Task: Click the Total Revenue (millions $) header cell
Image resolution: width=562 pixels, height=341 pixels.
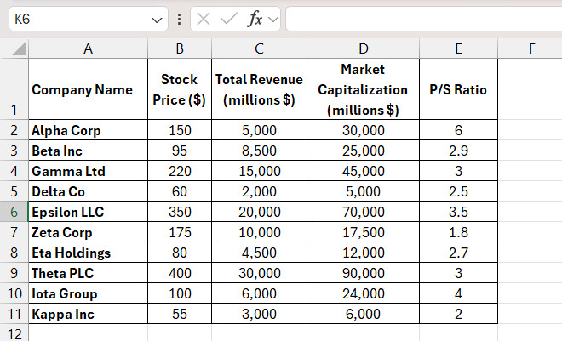Action: (259, 88)
